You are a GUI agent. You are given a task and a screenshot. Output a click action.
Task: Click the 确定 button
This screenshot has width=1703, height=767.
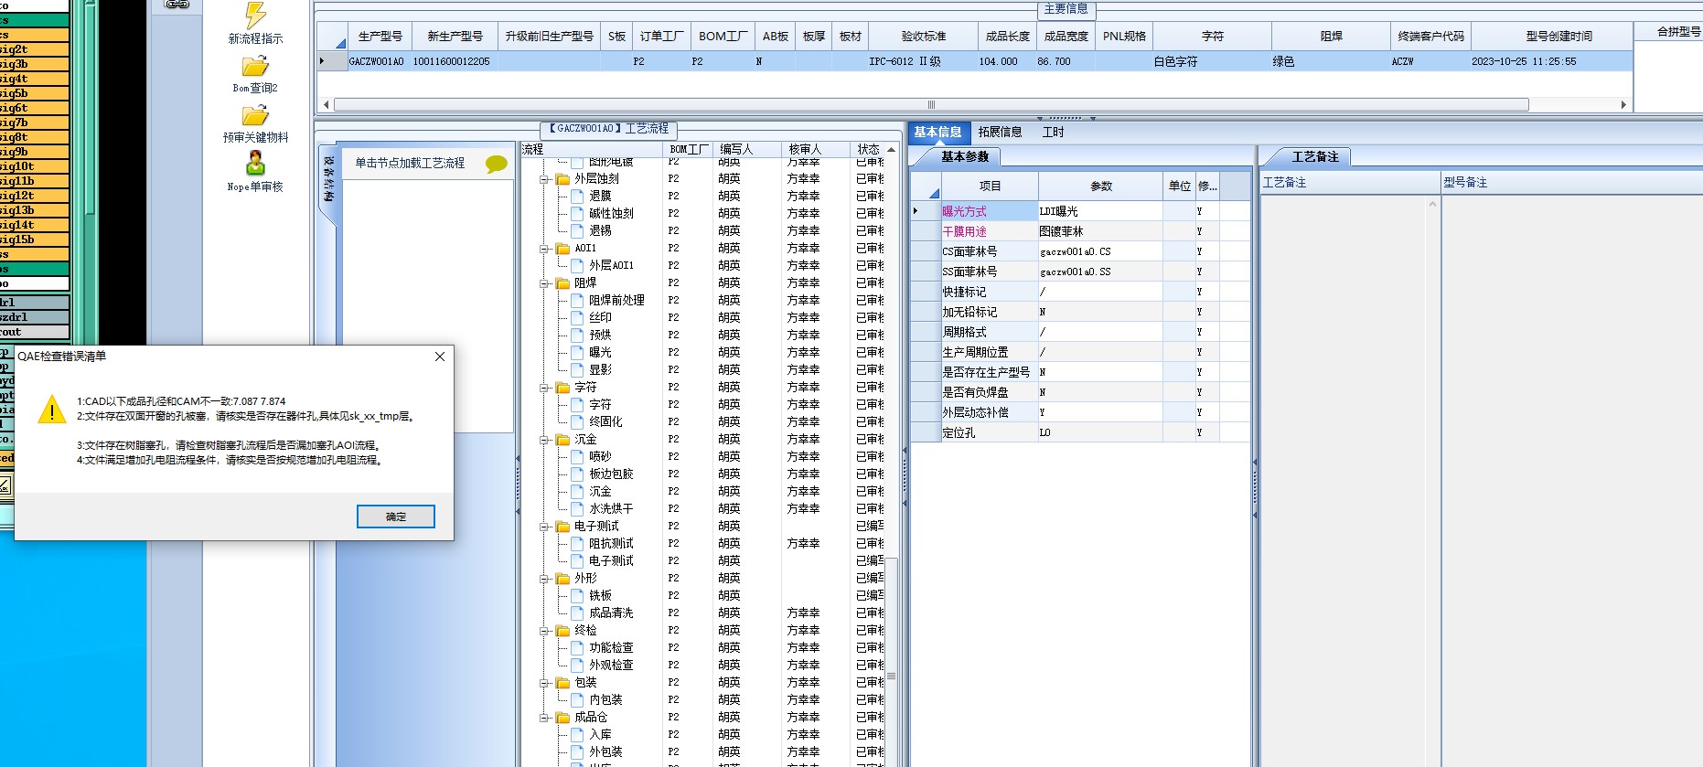click(x=396, y=517)
